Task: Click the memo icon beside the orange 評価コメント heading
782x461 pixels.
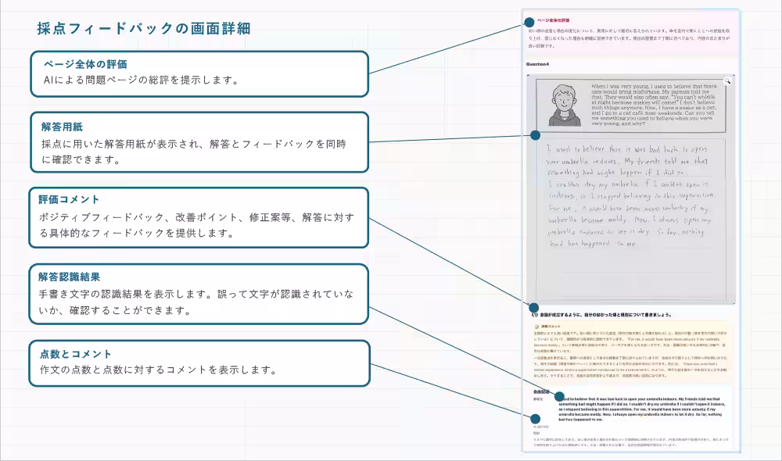Action: 536,327
